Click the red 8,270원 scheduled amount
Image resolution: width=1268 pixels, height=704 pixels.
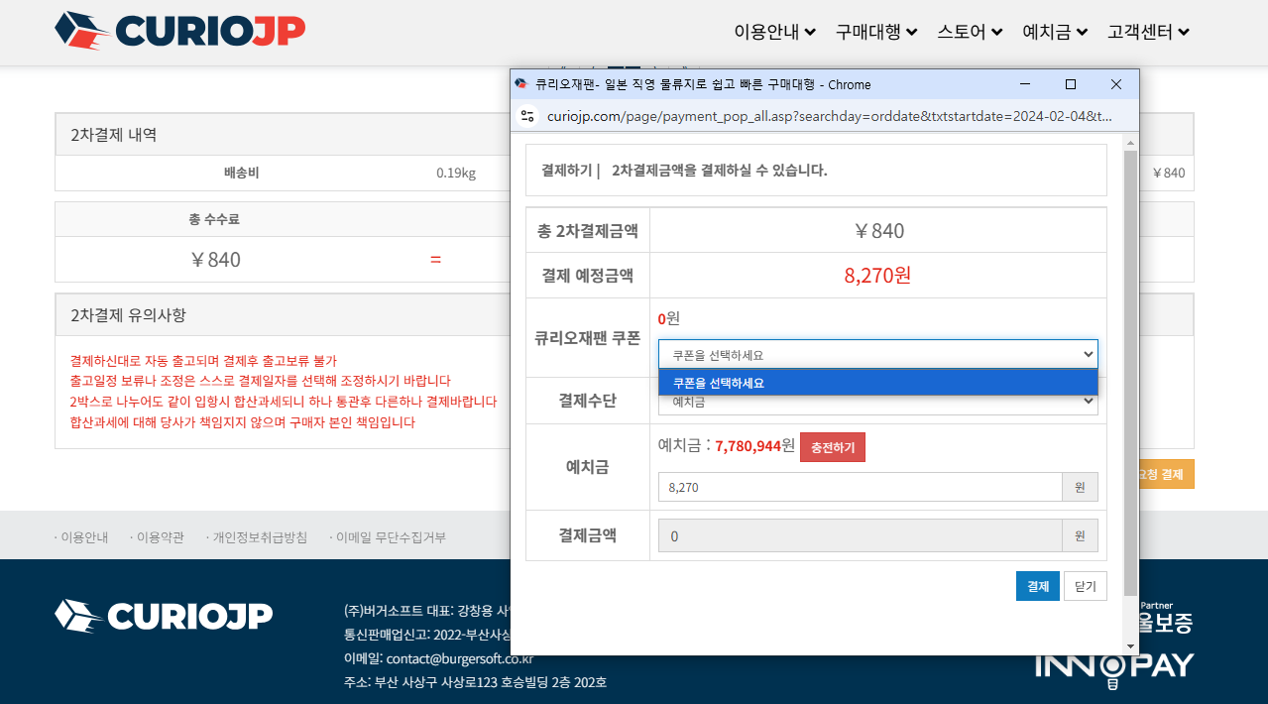[877, 276]
